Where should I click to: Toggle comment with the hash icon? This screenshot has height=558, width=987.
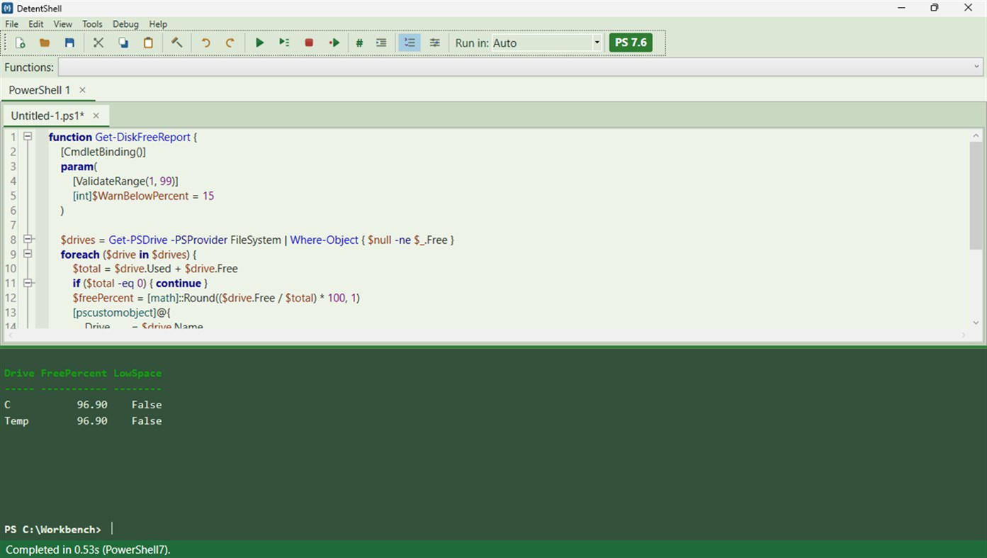359,43
